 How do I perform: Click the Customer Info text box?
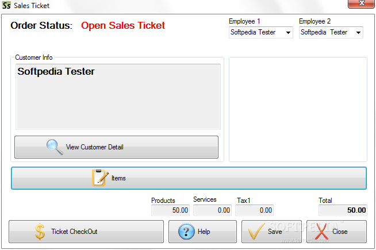[118, 97]
